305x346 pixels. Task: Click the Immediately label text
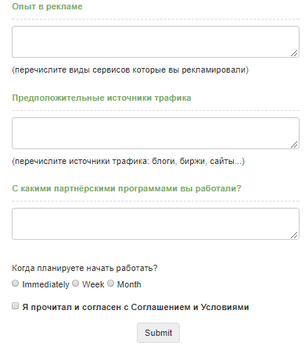coord(45,284)
